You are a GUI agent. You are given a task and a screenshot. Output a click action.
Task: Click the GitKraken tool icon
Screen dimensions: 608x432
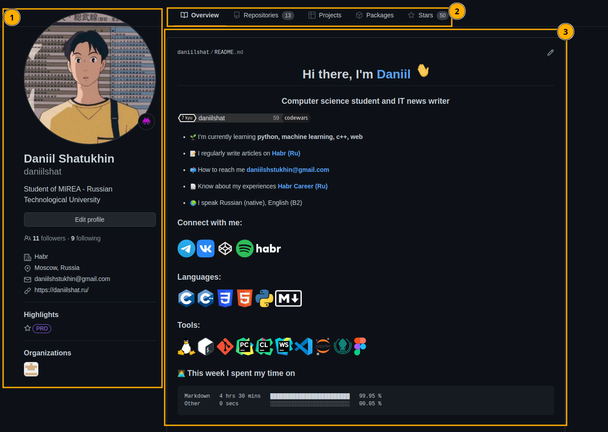pyautogui.click(x=343, y=346)
